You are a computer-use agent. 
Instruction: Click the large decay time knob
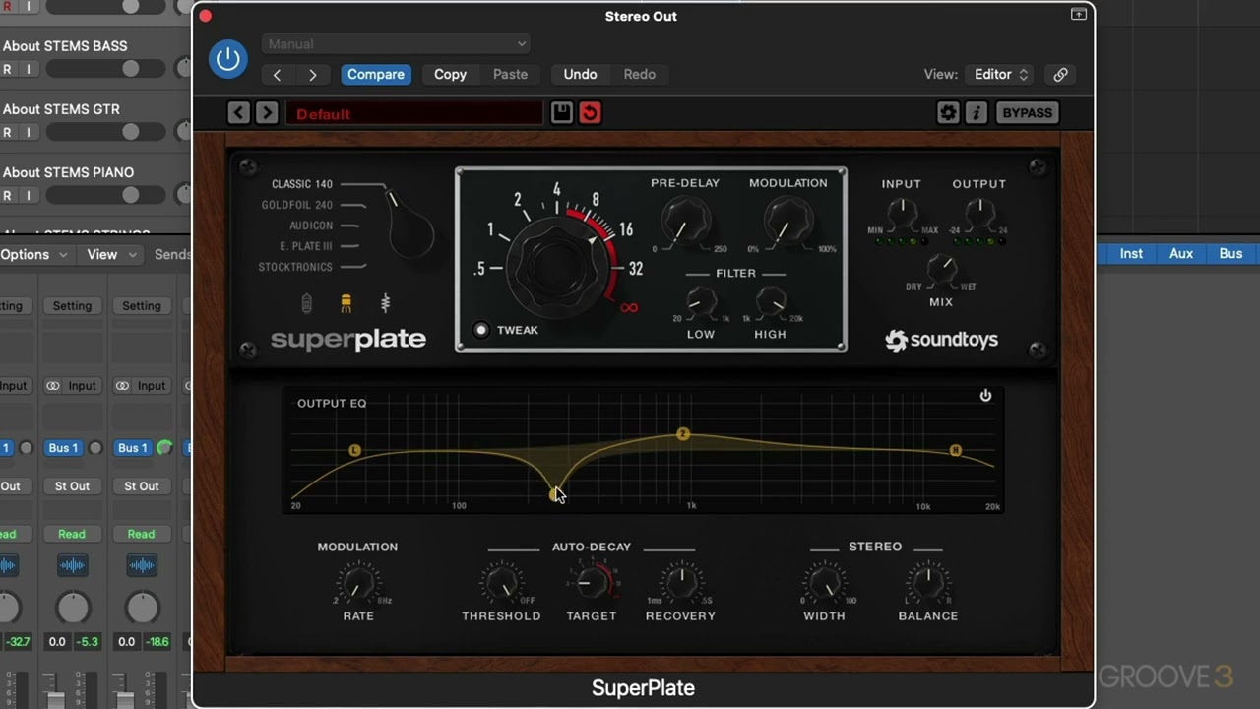(x=557, y=268)
